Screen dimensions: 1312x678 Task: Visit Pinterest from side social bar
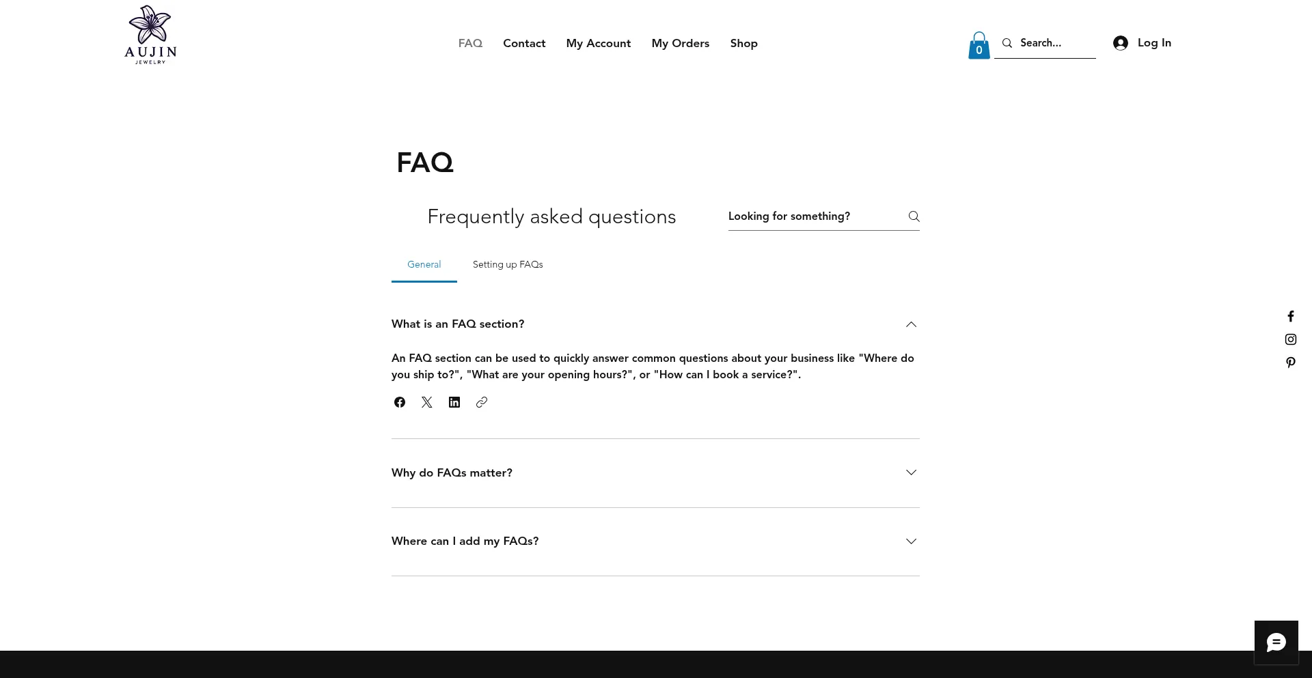click(1291, 363)
